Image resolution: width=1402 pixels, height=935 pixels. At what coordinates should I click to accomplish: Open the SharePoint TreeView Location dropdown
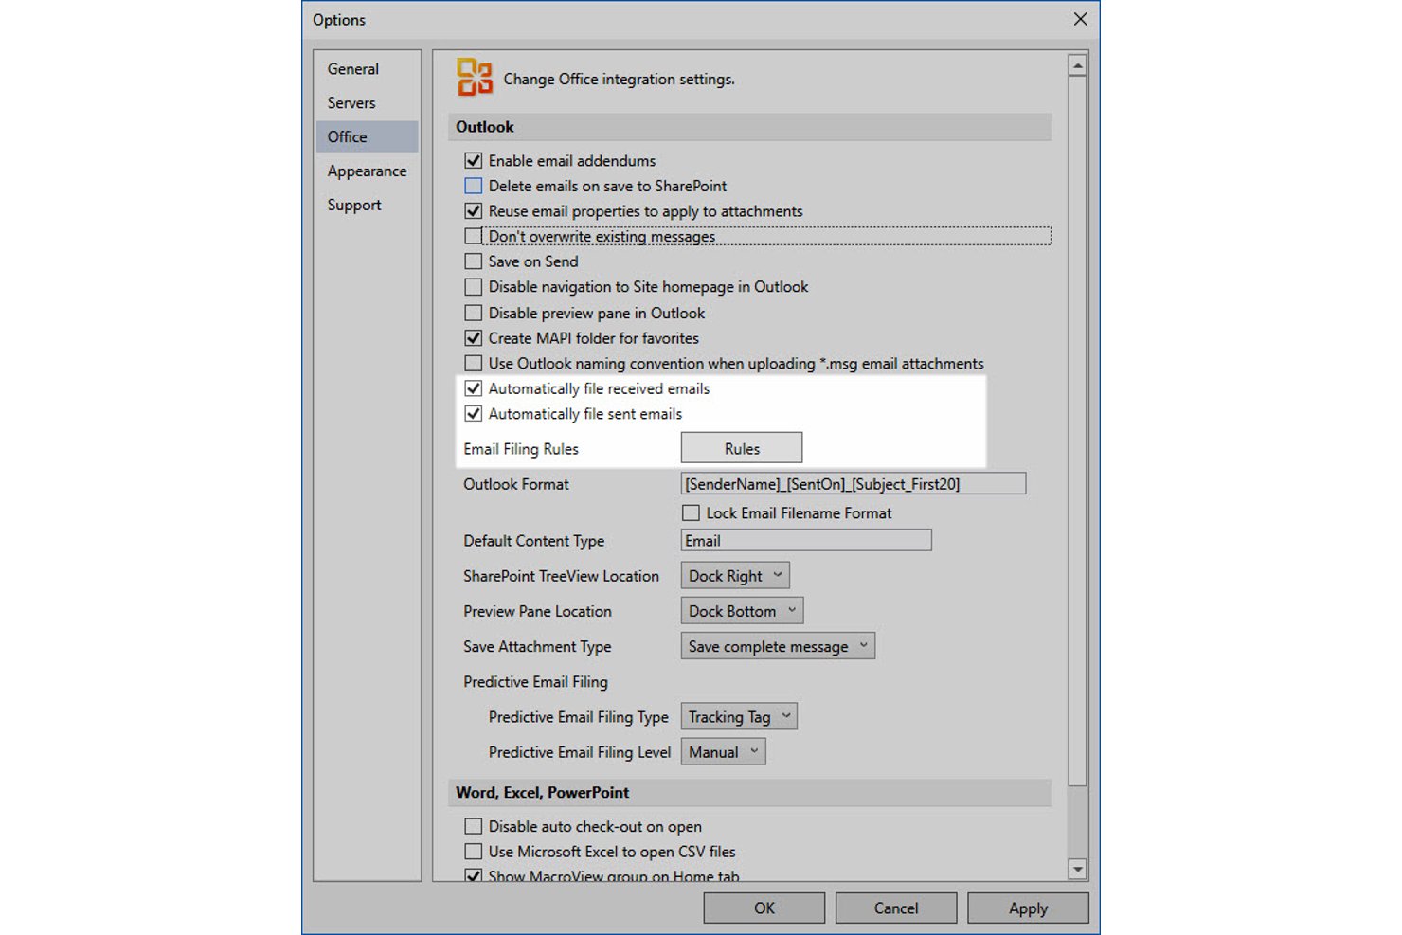point(735,576)
